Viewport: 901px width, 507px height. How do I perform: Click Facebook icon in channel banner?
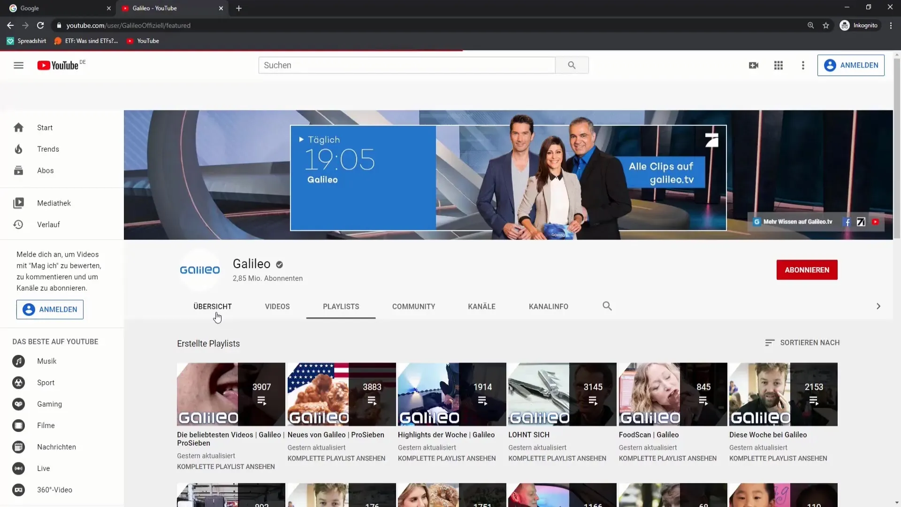848,222
